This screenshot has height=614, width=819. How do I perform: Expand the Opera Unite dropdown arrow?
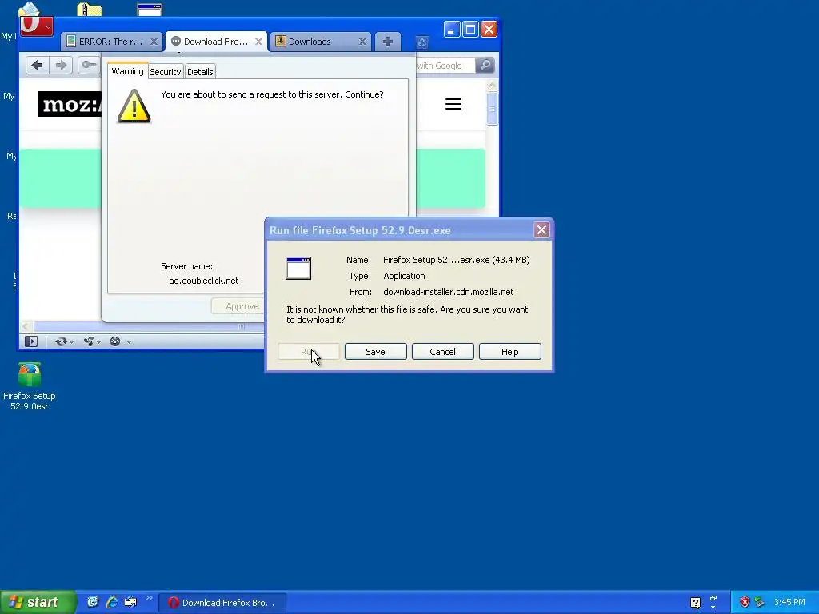point(98,342)
